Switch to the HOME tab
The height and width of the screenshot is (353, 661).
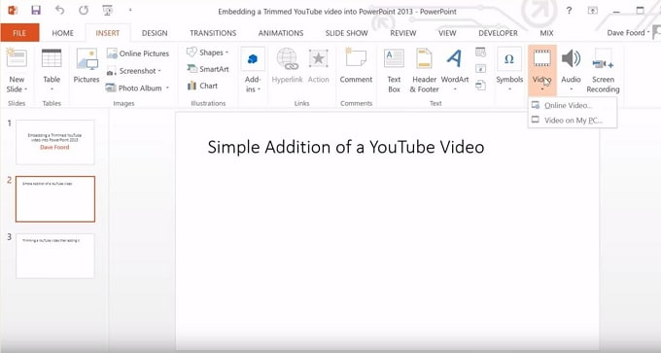coord(62,33)
